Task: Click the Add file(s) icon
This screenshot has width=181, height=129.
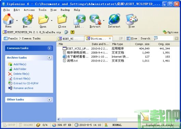Action: tap(10, 64)
